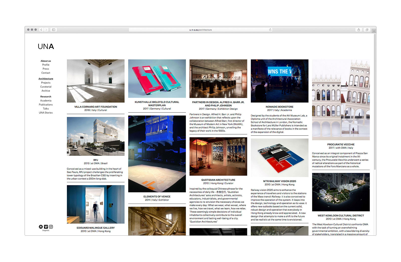Click '2017 | Germany | Cultural' under Kunsthalle Bielefeld
401x262 pixels.
click(157, 109)
